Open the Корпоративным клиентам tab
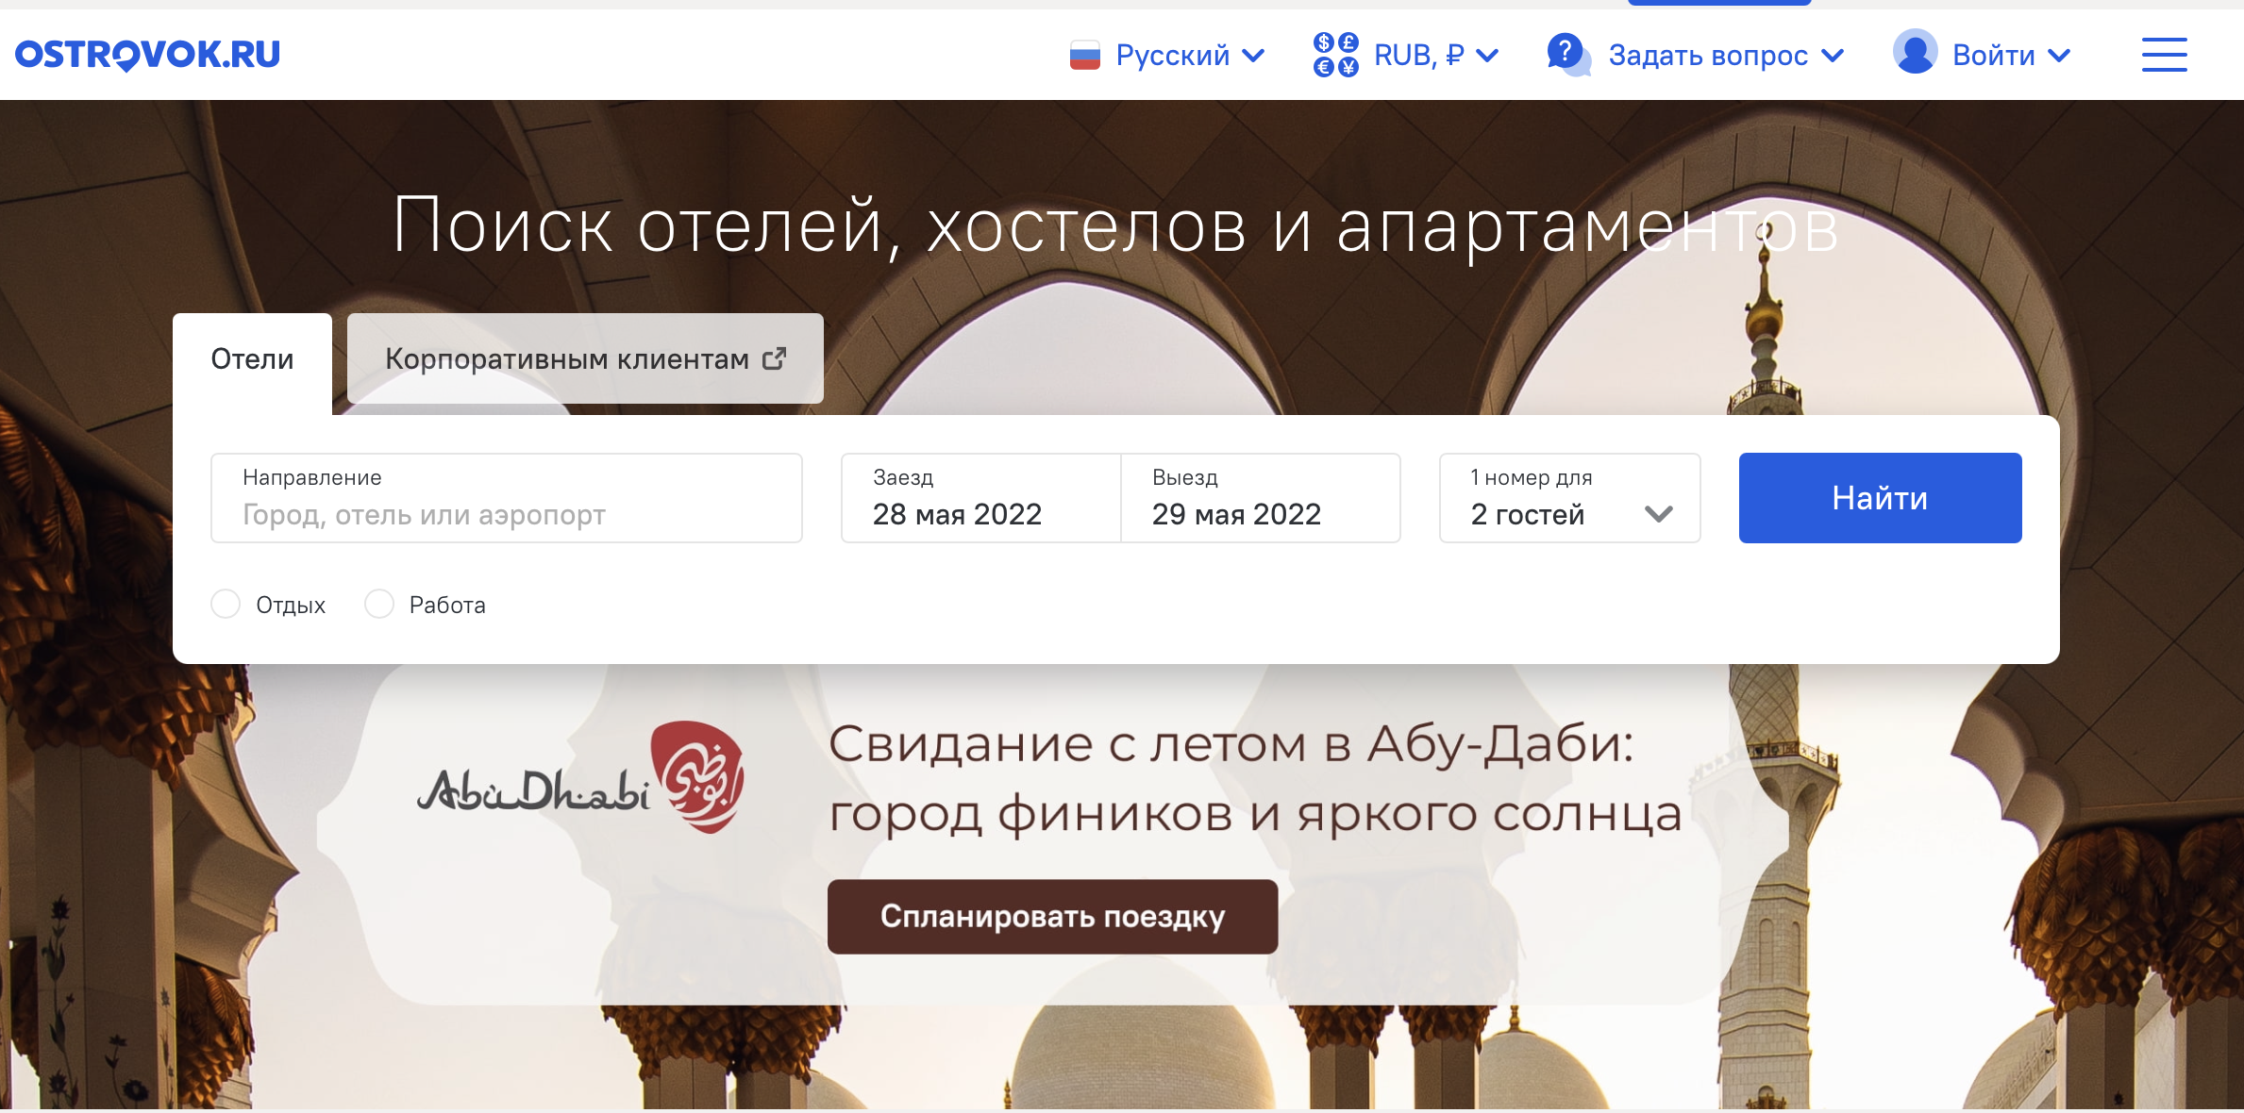2244x1113 pixels. (585, 358)
